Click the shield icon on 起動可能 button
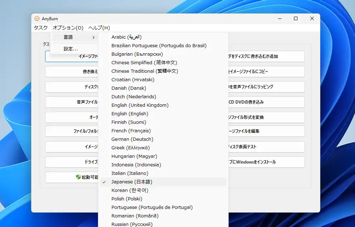 (78, 177)
